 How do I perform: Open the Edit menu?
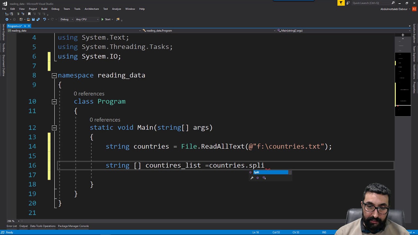[12, 9]
